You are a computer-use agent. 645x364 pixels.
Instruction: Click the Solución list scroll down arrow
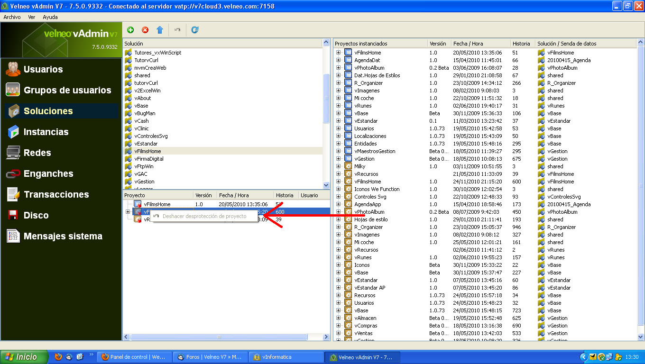(326, 185)
